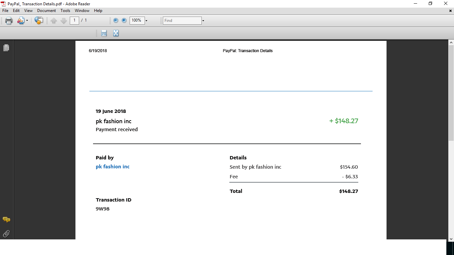Viewport: 454px width, 255px height.
Task: Click the 6/19/2018 header date
Action: tap(98, 51)
